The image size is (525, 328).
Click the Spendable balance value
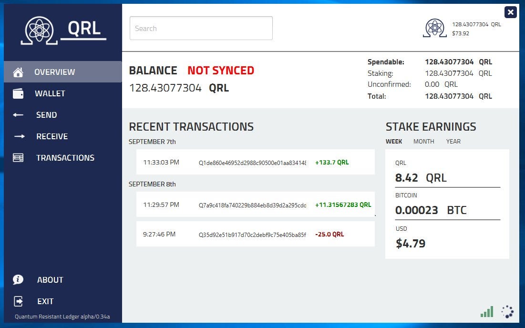(x=458, y=62)
